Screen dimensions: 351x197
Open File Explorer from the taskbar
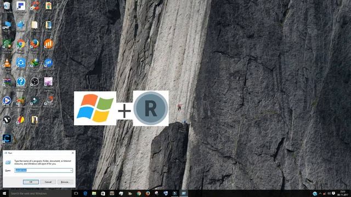[x=94, y=193]
